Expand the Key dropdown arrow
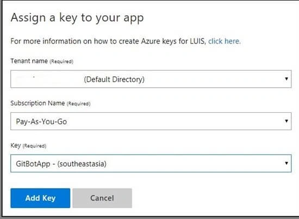299x219 pixels. (x=286, y=163)
